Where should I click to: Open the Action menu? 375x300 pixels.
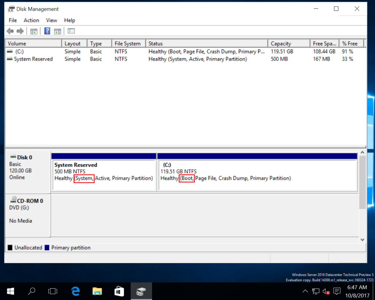click(31, 20)
